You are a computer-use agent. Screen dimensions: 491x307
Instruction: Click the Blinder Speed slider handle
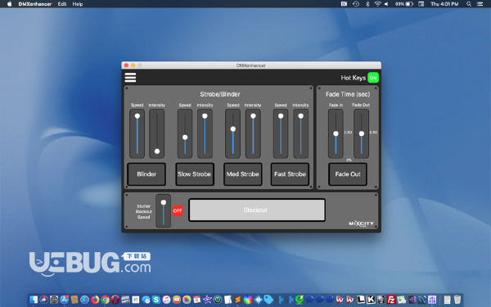point(137,116)
